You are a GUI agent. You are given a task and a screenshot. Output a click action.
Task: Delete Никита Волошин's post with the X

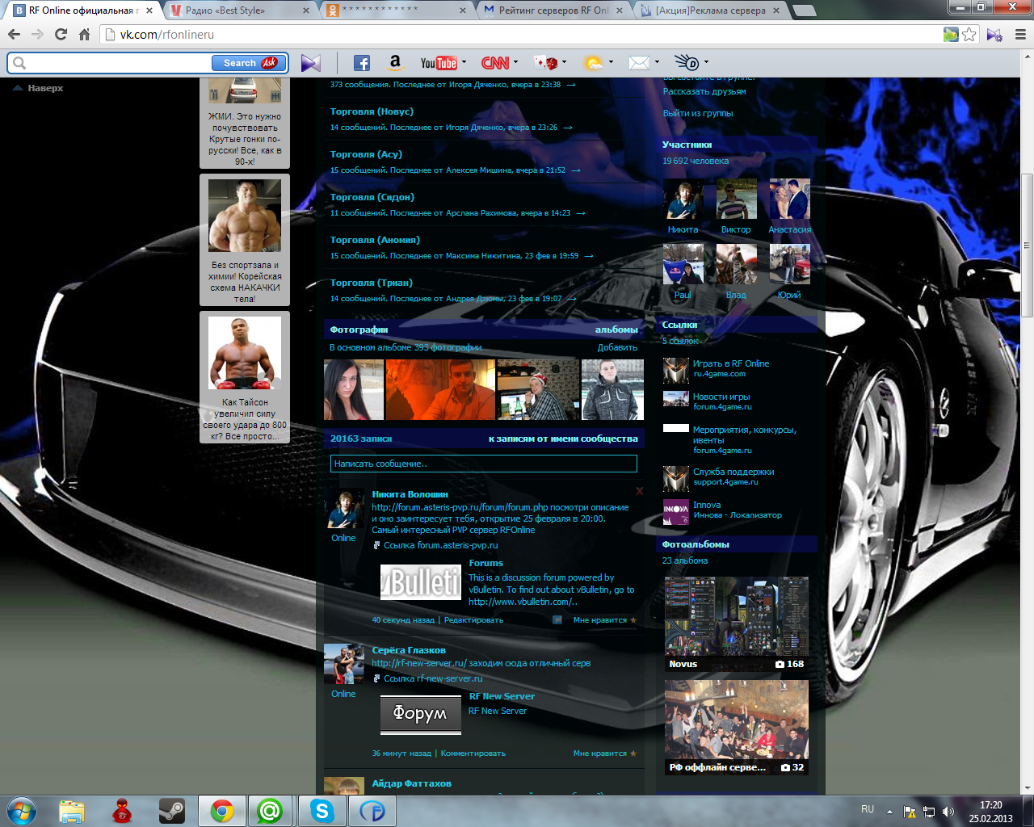639,490
